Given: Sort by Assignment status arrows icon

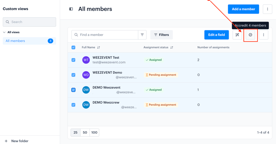Looking at the screenshot, I should point(172,48).
